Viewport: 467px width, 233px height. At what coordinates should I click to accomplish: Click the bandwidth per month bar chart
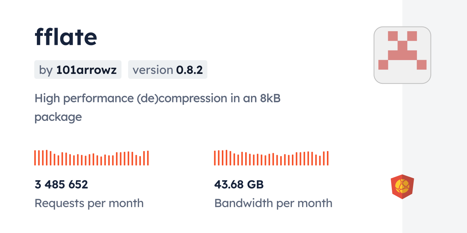pos(271,158)
